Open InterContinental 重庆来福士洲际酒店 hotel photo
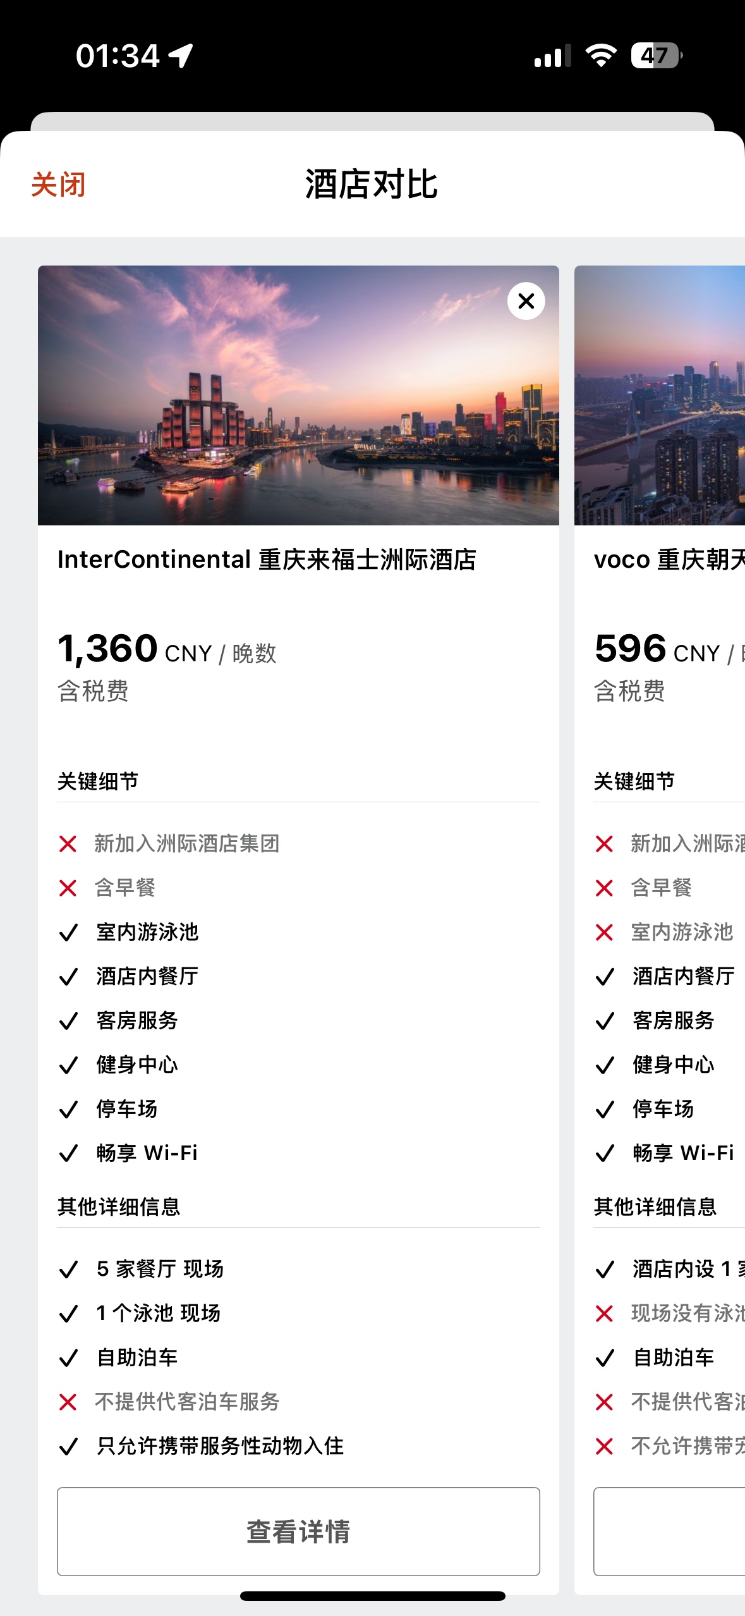 click(298, 395)
